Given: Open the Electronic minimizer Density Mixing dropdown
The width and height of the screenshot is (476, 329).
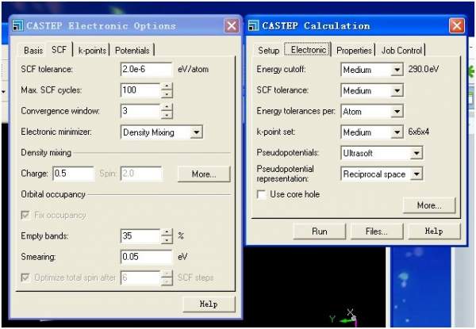Looking at the screenshot, I should tap(197, 132).
